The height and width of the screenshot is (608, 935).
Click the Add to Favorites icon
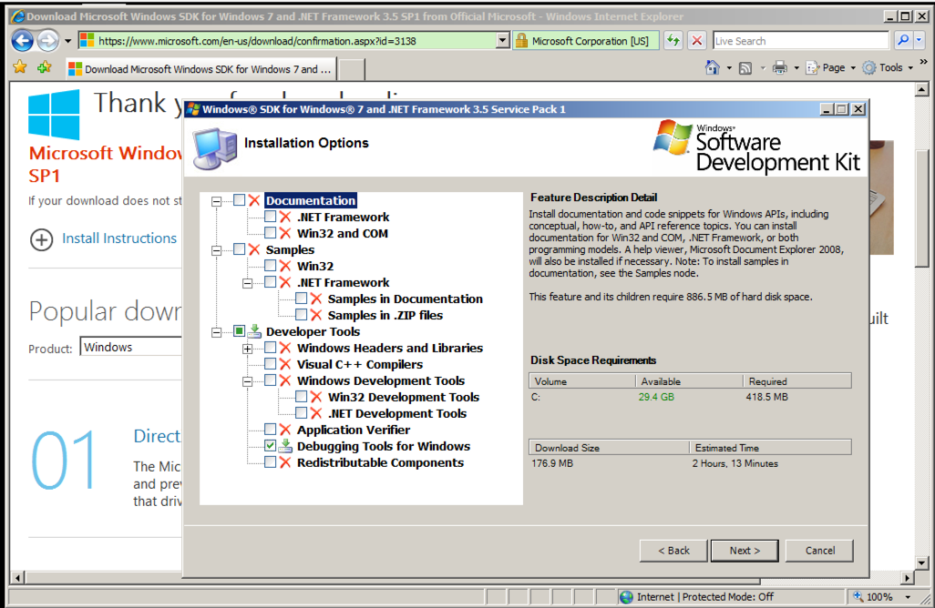coord(44,67)
